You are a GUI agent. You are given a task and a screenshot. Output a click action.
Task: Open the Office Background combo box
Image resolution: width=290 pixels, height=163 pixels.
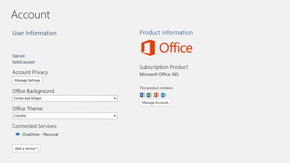coord(62,98)
